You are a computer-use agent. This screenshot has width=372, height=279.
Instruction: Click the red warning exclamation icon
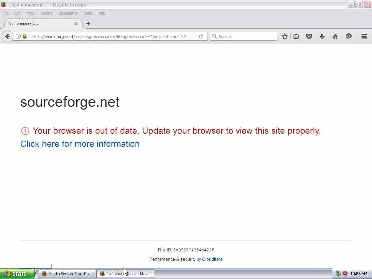(x=25, y=131)
